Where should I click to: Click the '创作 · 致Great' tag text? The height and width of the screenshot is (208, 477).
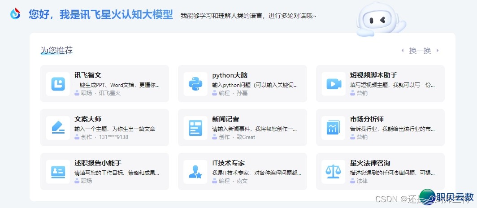[237, 137]
